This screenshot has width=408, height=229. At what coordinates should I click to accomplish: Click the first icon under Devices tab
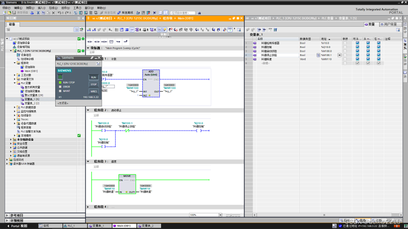click(8, 30)
